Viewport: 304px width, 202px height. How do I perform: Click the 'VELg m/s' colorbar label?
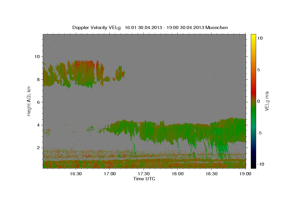click(267, 101)
